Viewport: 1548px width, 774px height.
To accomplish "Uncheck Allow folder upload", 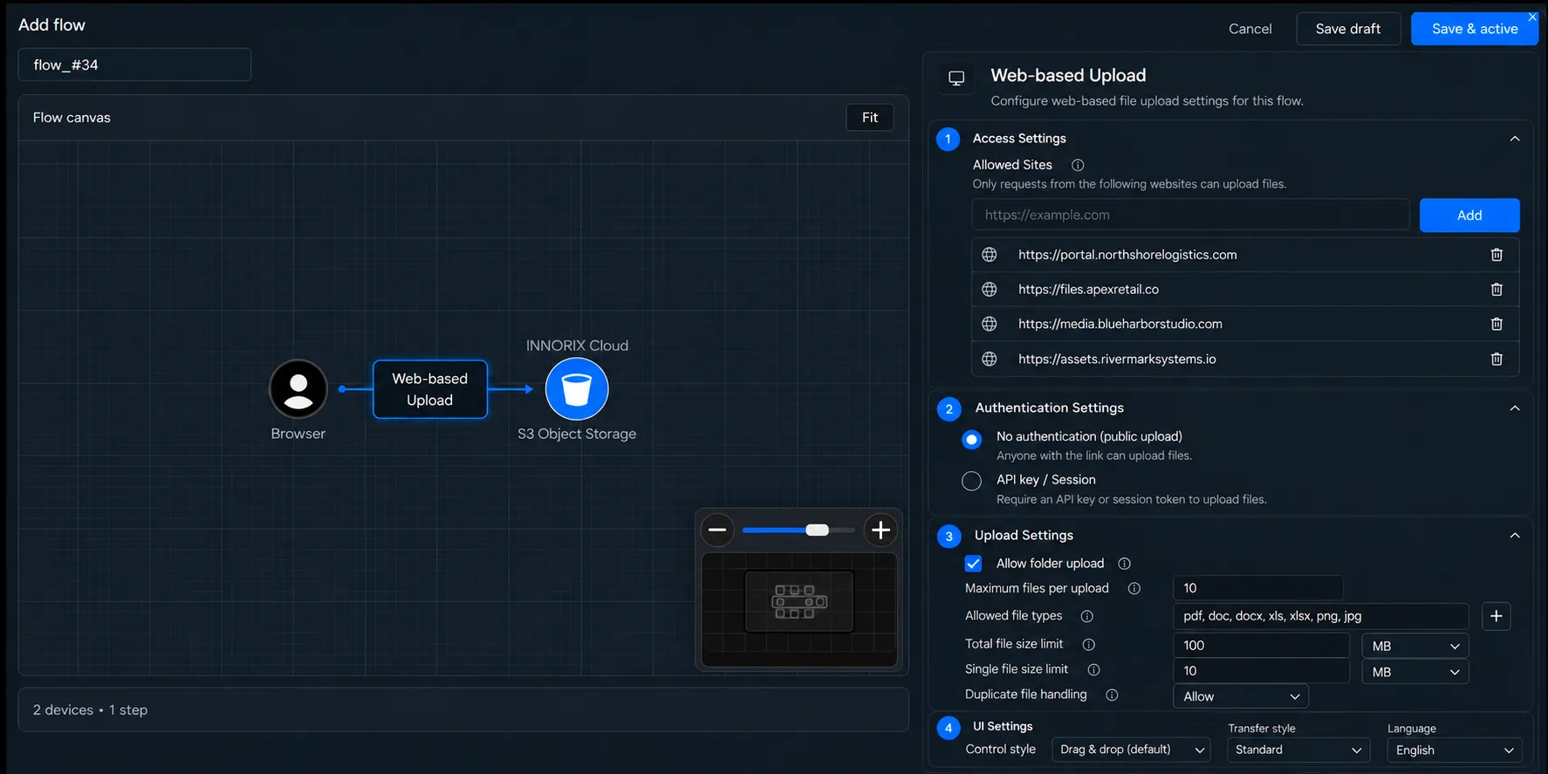I will tap(973, 564).
